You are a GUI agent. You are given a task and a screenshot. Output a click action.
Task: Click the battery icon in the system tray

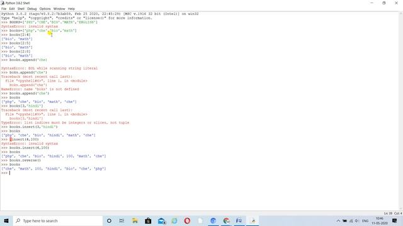(x=344, y=220)
